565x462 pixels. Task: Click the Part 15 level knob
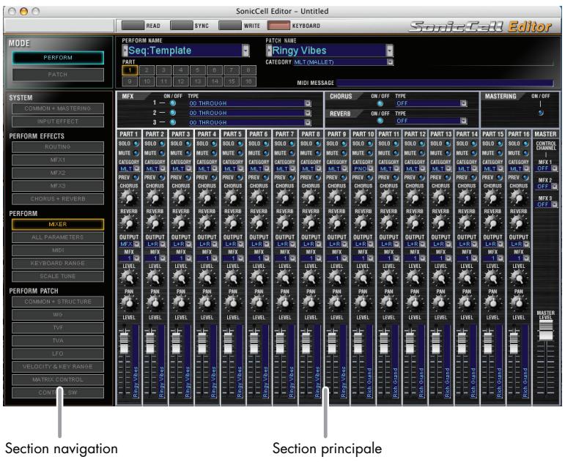(x=492, y=278)
